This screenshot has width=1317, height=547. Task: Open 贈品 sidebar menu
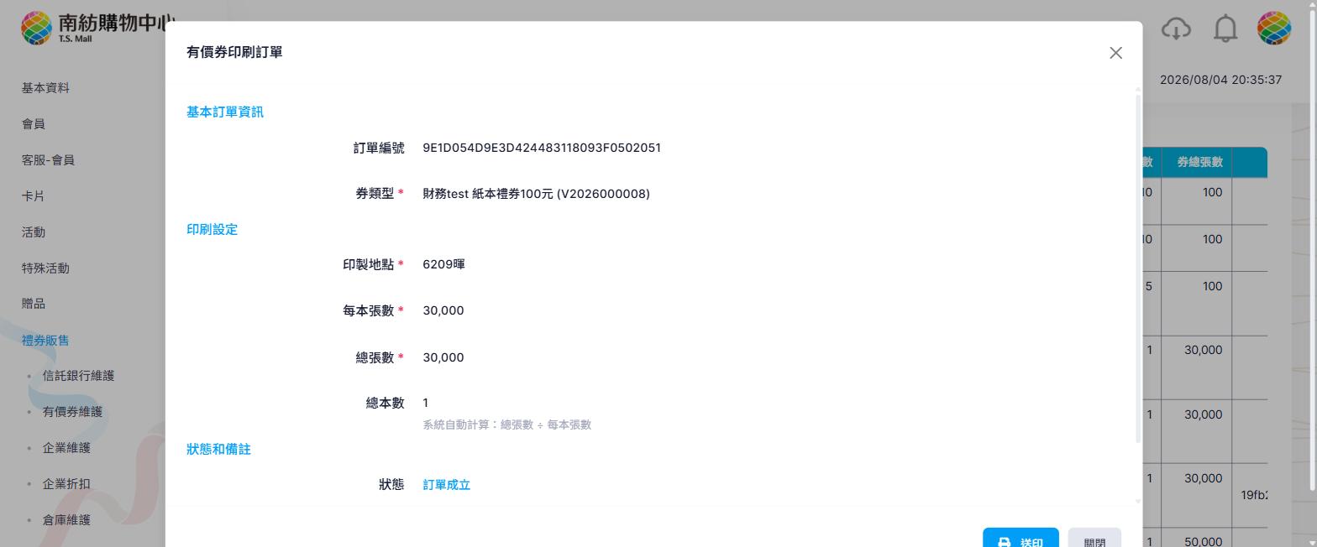[34, 304]
